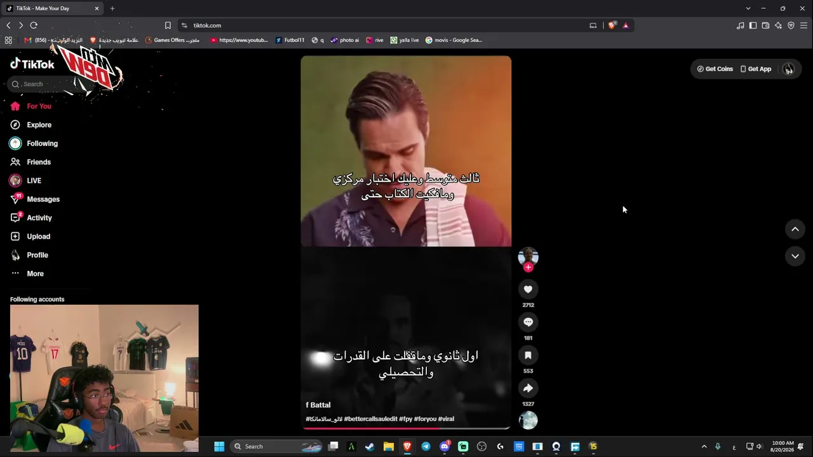This screenshot has width=813, height=457.
Task: Open the browser media control music icon
Action: 740,25
